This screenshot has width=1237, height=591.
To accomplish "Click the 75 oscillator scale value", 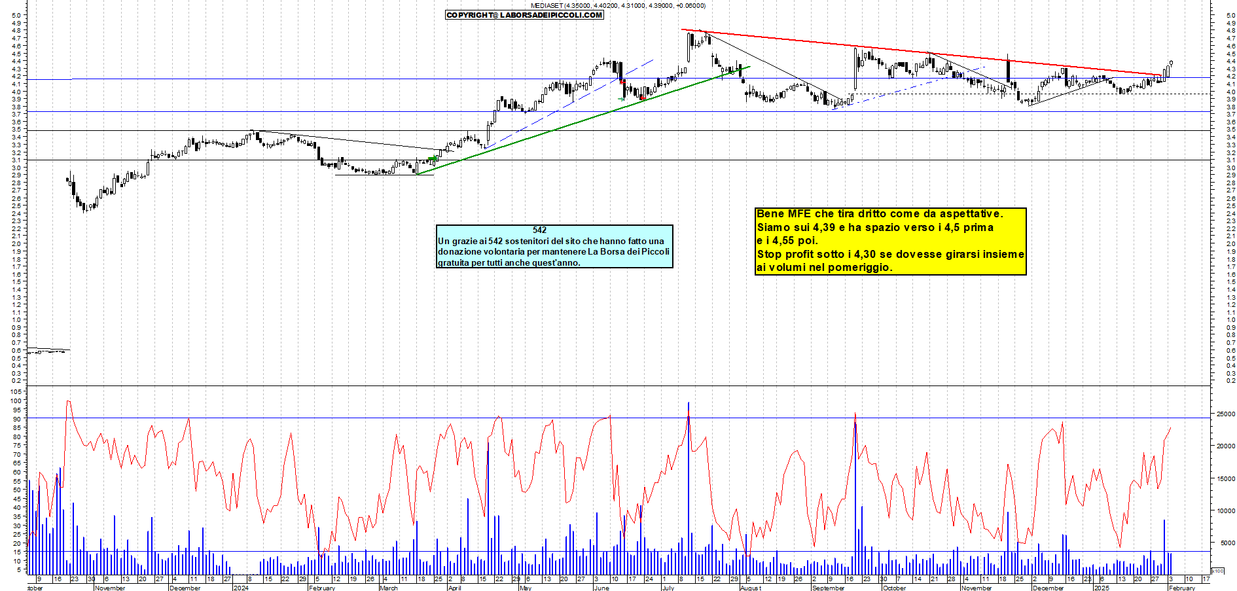I will click(17, 446).
